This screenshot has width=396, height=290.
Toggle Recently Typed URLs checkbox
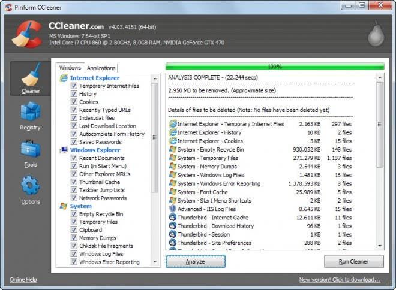click(74, 110)
